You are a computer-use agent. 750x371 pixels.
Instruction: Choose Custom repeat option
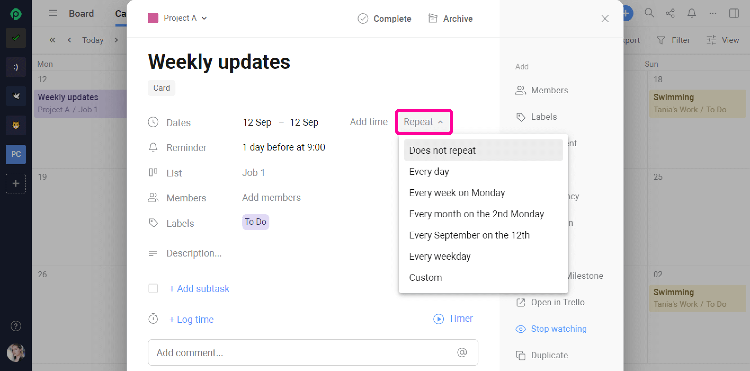pyautogui.click(x=425, y=277)
